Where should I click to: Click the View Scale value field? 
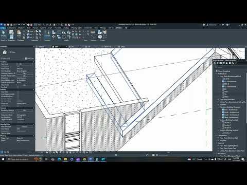click(x=25, y=64)
